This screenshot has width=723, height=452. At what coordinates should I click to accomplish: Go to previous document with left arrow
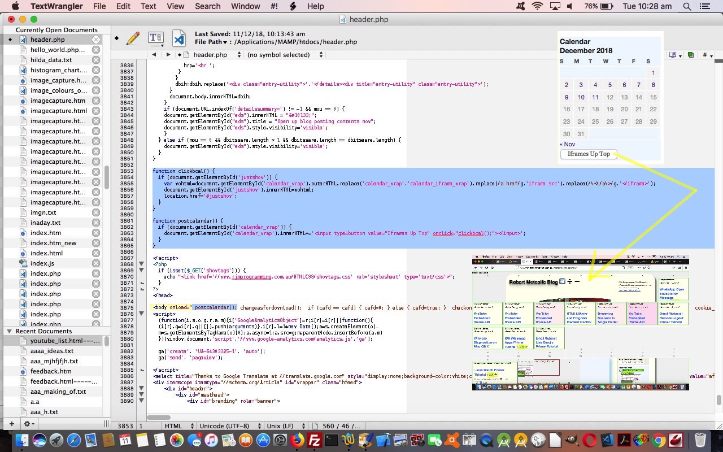154,55
